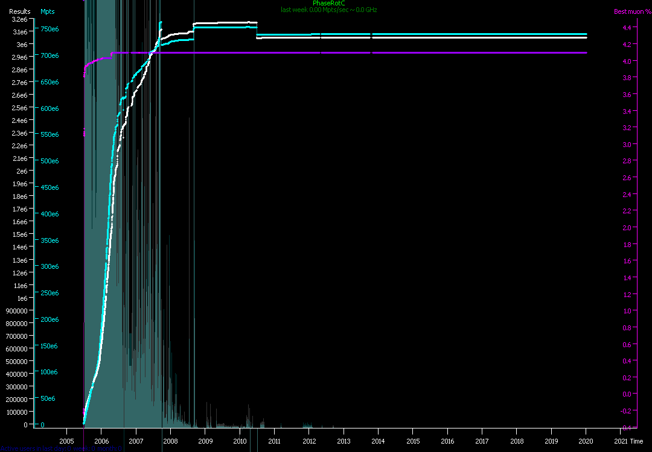Click the 0.0 Best muon axis value
The width and height of the screenshot is (652, 452).
(626, 394)
